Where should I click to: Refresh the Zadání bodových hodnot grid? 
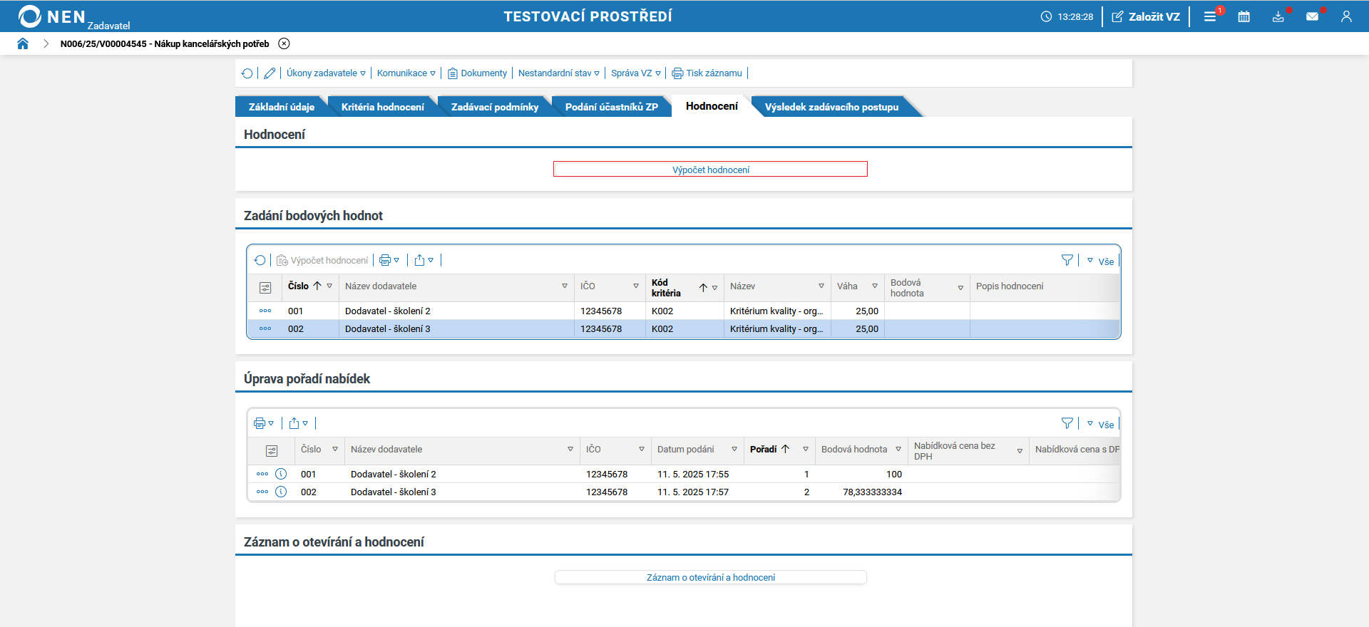coord(260,260)
